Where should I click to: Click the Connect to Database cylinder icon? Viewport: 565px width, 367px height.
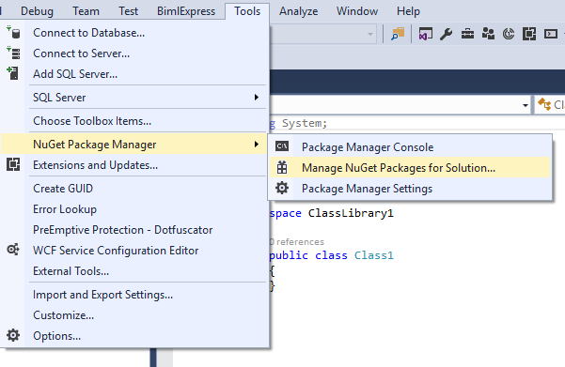coord(14,33)
